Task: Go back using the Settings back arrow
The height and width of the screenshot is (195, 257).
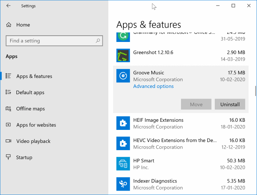Action: pos(8,6)
